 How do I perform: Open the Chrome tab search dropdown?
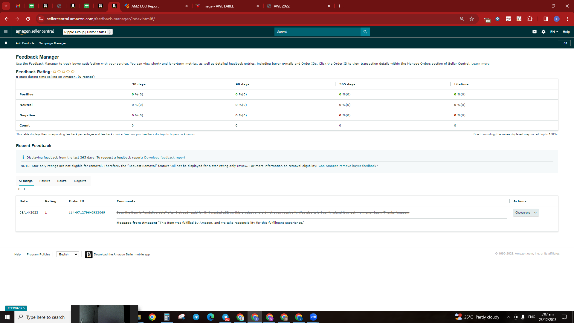tap(6, 6)
